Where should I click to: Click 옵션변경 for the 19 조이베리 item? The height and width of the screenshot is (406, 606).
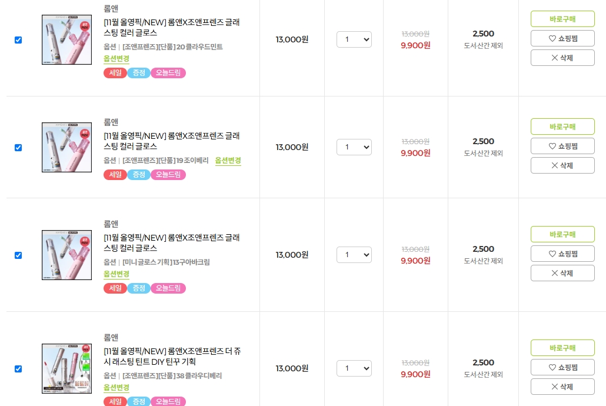[228, 161]
